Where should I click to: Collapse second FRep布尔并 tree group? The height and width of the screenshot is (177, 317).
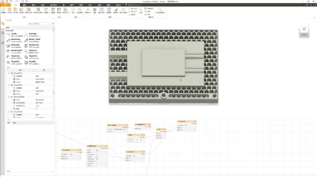(x=9, y=85)
